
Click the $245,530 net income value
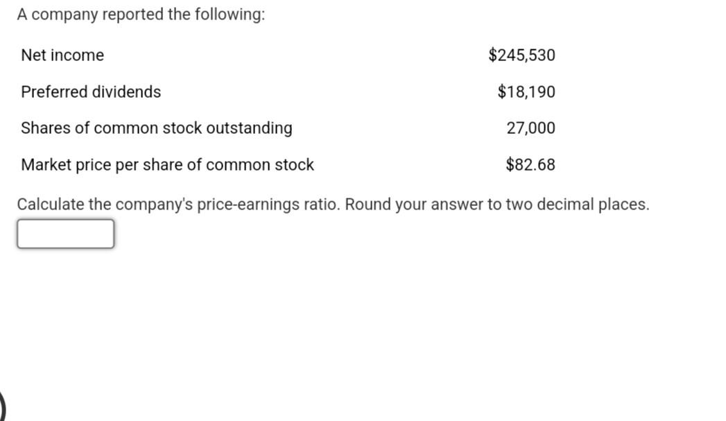click(x=521, y=55)
